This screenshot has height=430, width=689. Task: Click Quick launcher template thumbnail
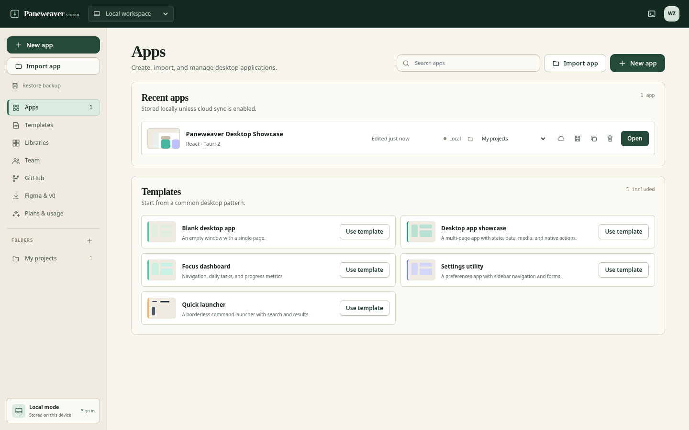click(x=162, y=308)
